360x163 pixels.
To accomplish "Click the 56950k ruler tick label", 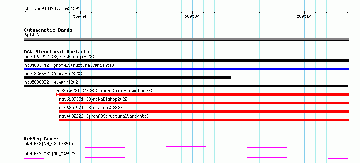I will pos(192,16).
